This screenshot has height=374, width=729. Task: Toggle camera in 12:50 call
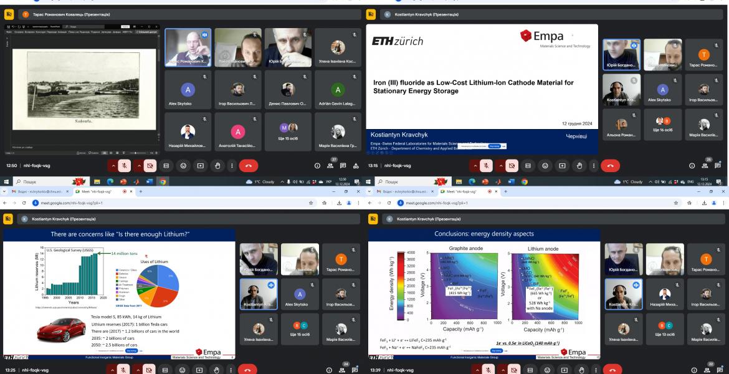point(150,166)
